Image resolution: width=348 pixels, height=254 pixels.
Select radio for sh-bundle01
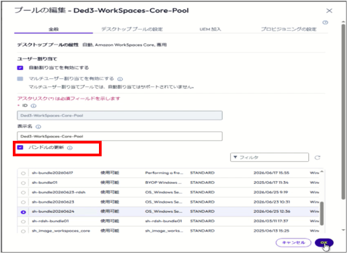(23, 183)
